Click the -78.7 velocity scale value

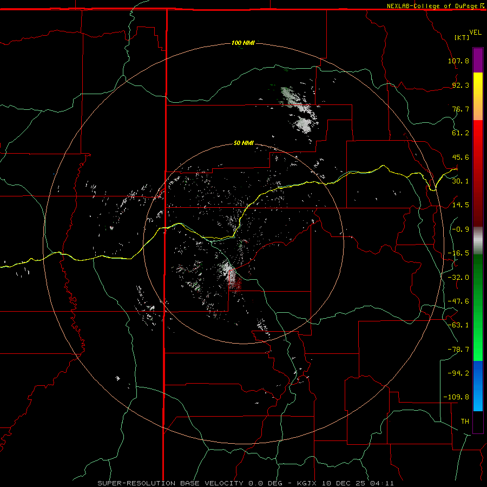point(458,350)
